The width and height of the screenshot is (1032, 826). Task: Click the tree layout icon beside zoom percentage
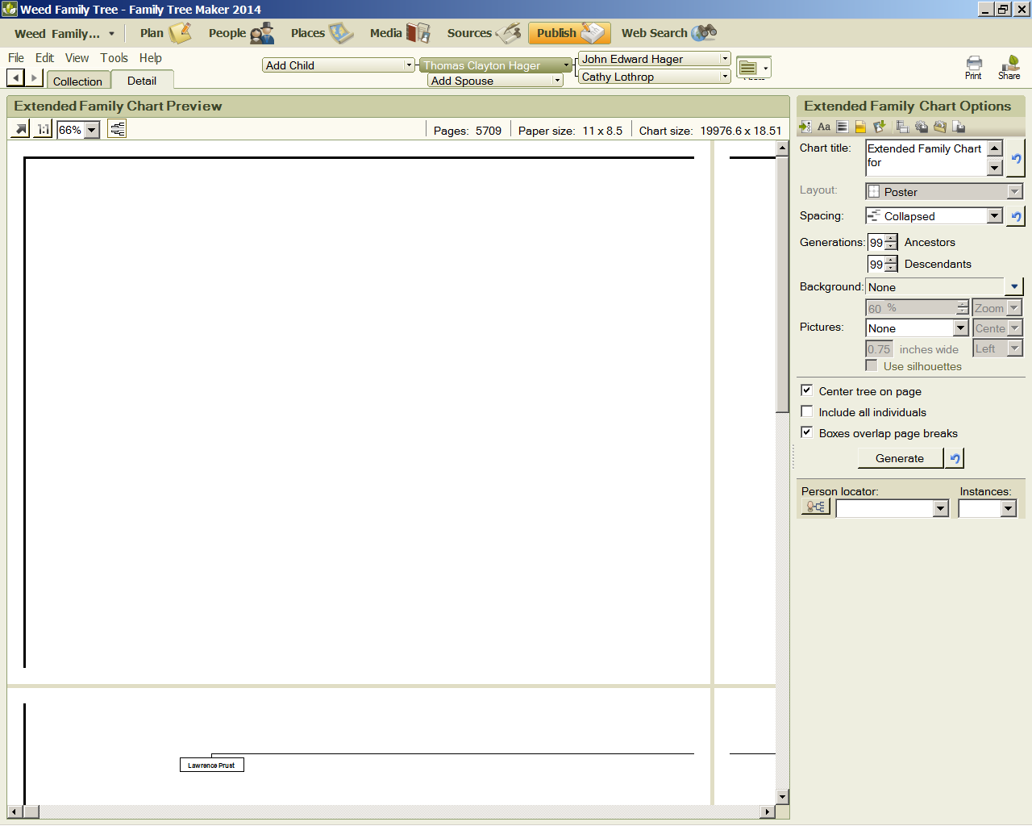tap(117, 129)
